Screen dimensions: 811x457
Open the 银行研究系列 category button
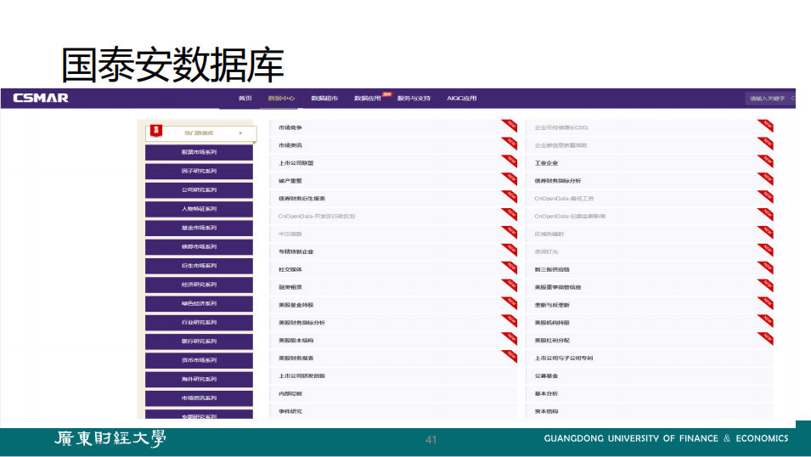tap(199, 341)
